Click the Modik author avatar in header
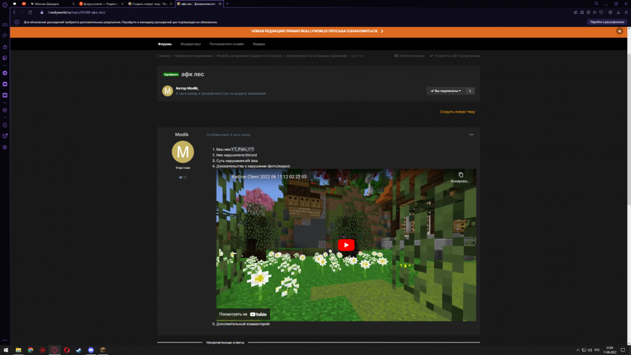 [x=167, y=91]
